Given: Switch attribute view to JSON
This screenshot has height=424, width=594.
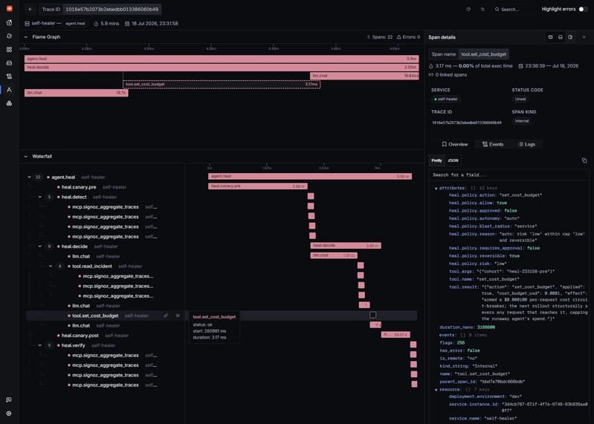Looking at the screenshot, I should point(453,160).
